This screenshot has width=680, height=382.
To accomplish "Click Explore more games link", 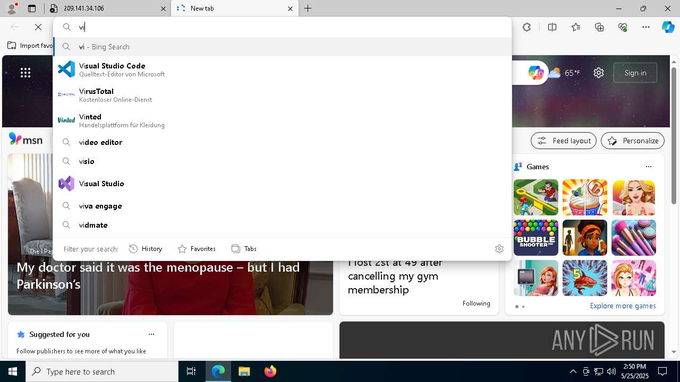I will pyautogui.click(x=623, y=306).
